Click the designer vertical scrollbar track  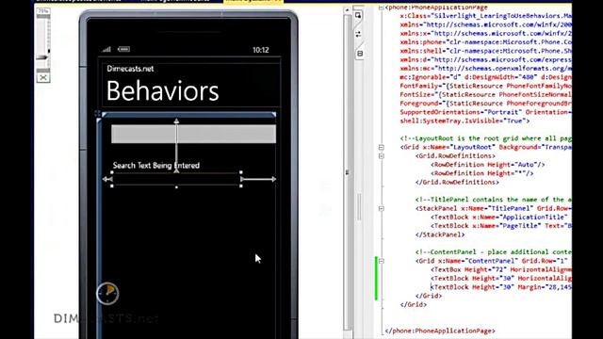tap(348, 173)
